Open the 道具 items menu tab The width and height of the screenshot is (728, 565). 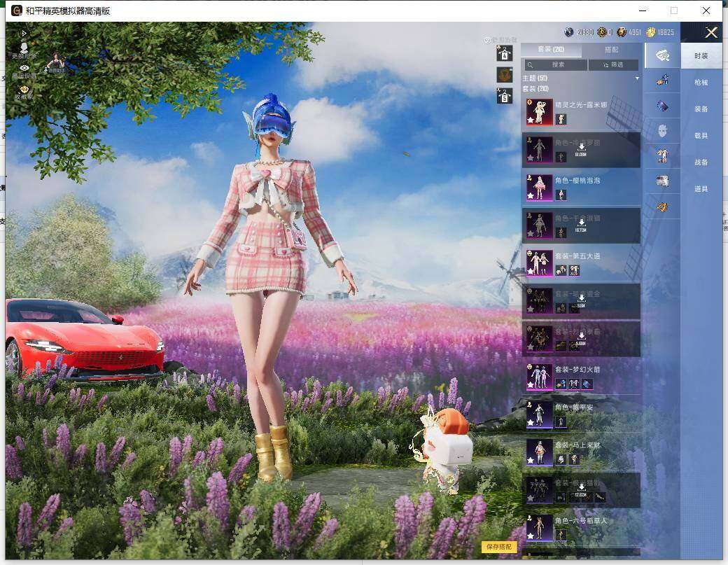tap(701, 189)
